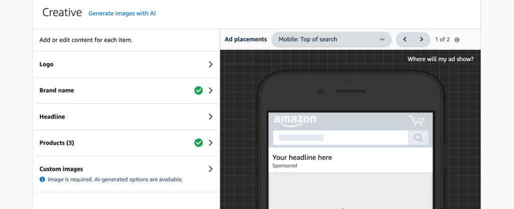Click the green checkmark beside Brand name
Screen dimensions: 514x209
click(198, 91)
